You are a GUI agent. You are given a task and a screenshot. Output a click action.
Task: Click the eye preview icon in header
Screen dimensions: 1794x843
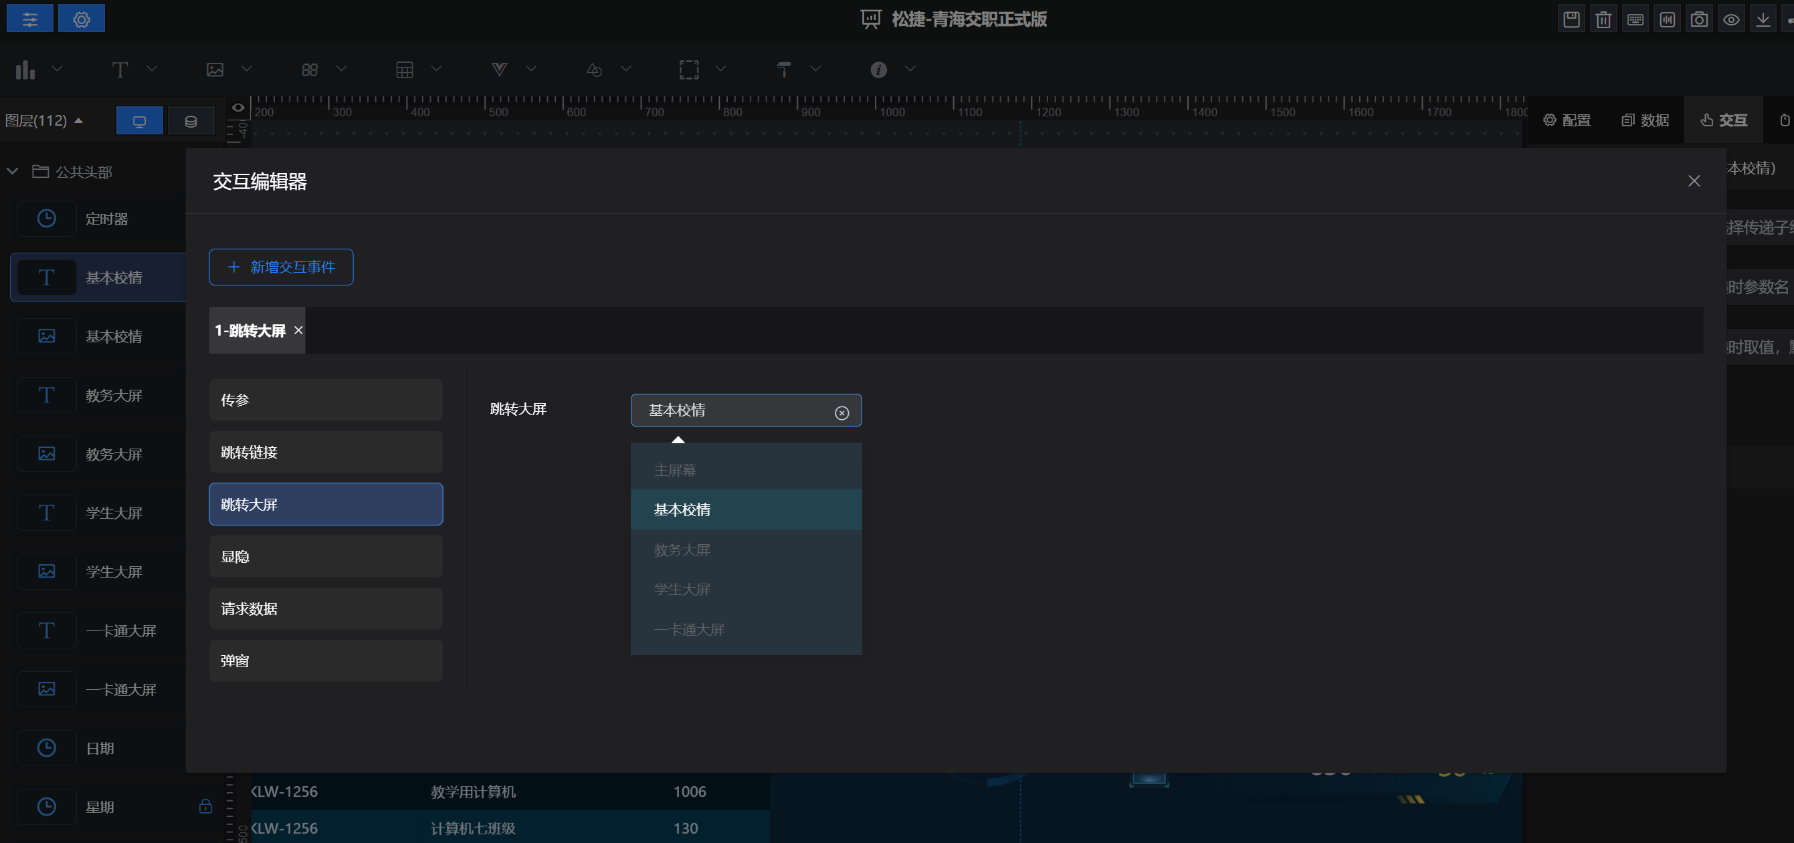[x=1731, y=19]
